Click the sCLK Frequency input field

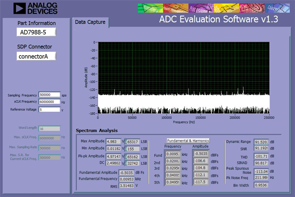pos(50,102)
